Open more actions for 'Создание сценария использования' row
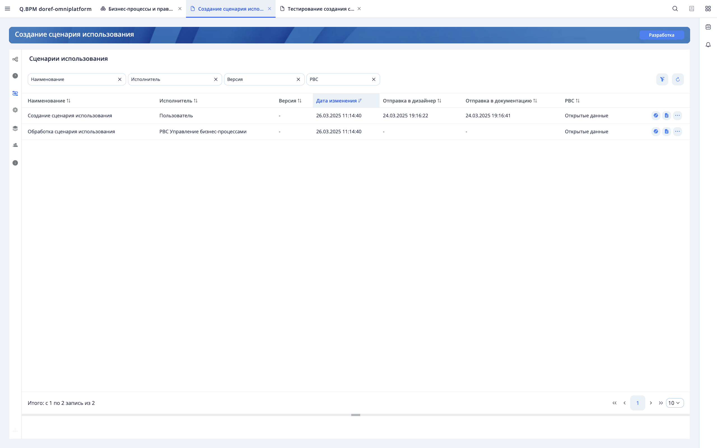This screenshot has width=717, height=448. (x=677, y=116)
